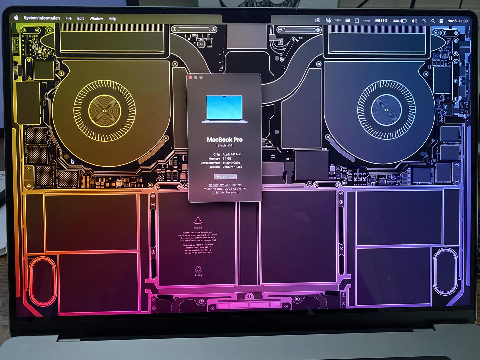The width and height of the screenshot is (480, 360).
Task: Open the Edit menu
Action: click(80, 18)
